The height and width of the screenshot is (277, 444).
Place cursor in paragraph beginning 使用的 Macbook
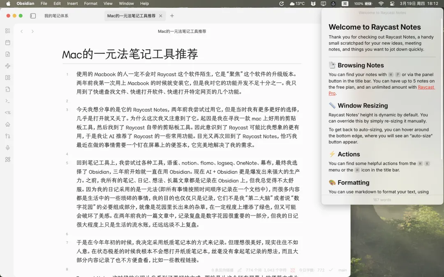(187, 83)
